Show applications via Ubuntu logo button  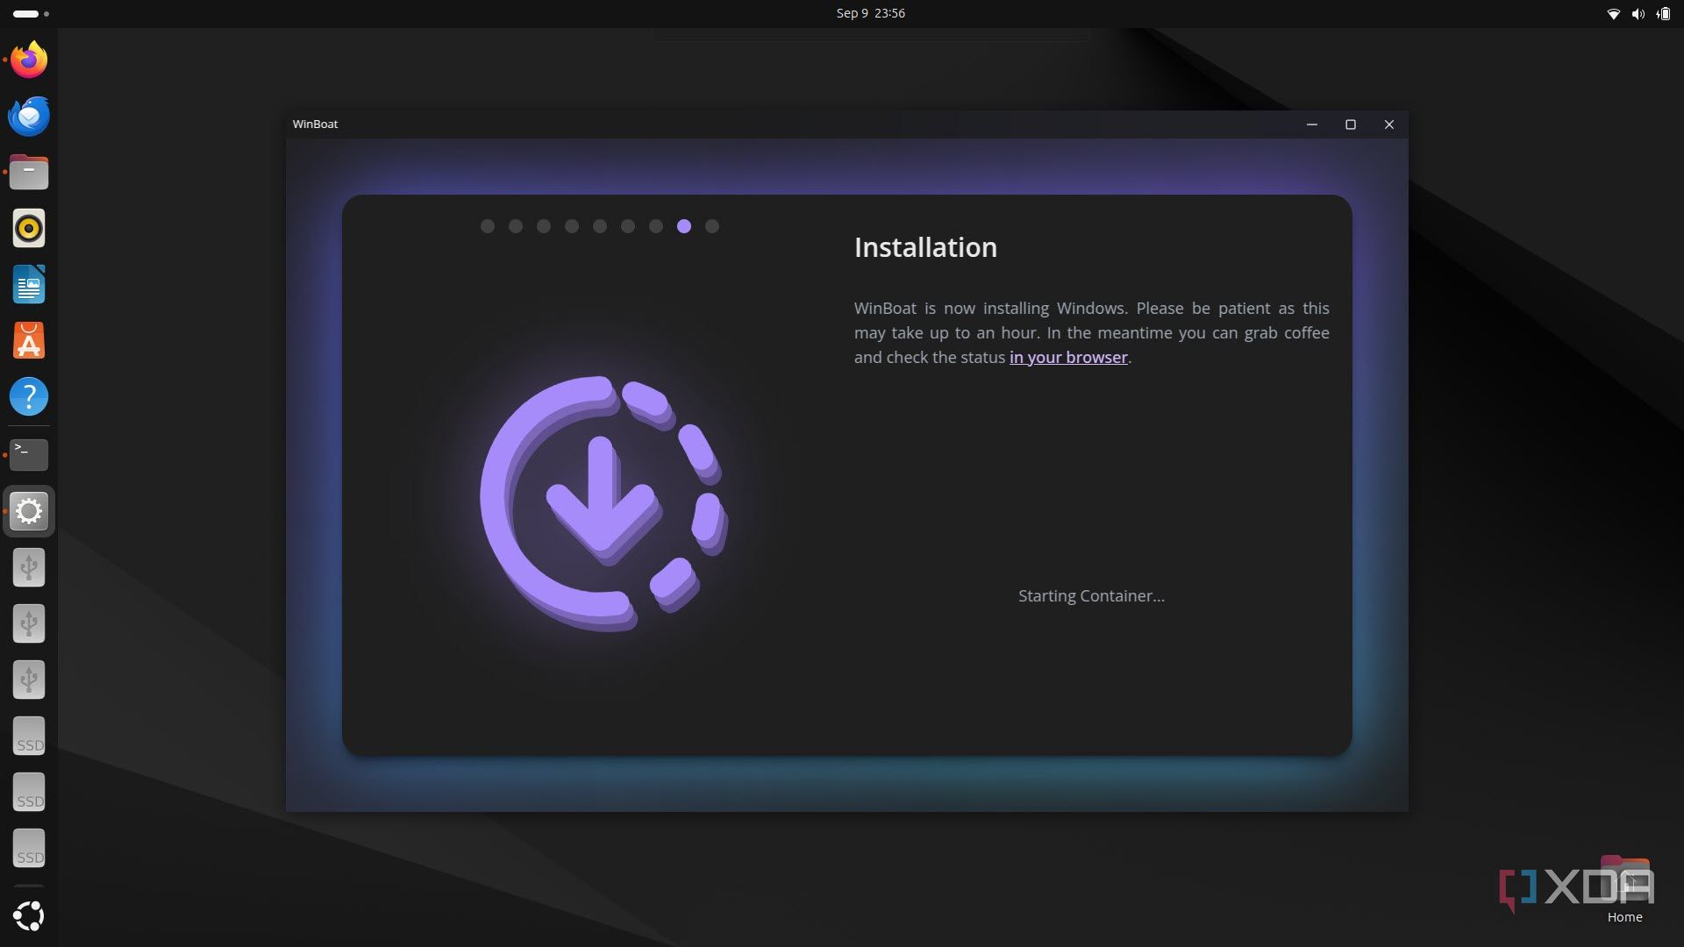[29, 915]
